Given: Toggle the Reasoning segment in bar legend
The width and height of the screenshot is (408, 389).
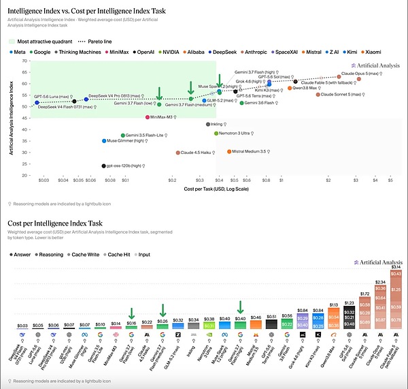Looking at the screenshot, I should click(49, 255).
